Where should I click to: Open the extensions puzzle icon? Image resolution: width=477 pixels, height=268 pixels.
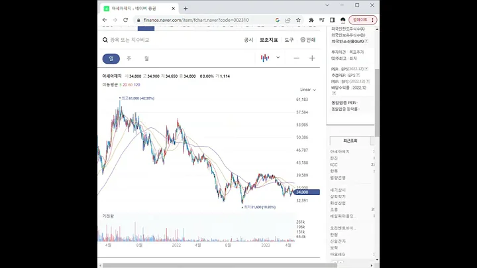click(x=311, y=20)
